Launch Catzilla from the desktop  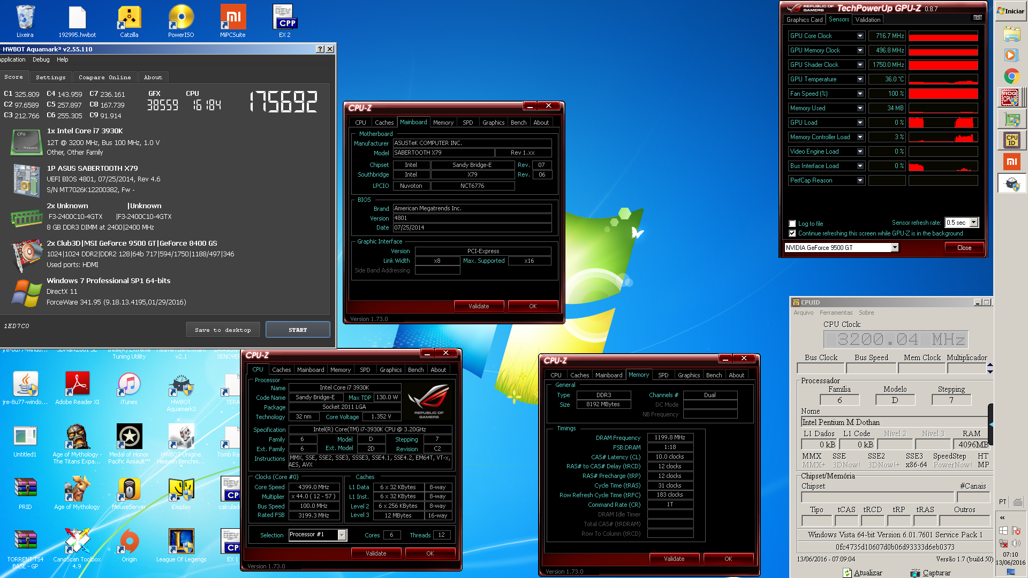(x=129, y=21)
